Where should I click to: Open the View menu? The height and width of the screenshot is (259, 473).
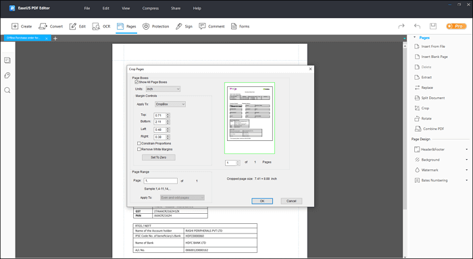point(126,9)
